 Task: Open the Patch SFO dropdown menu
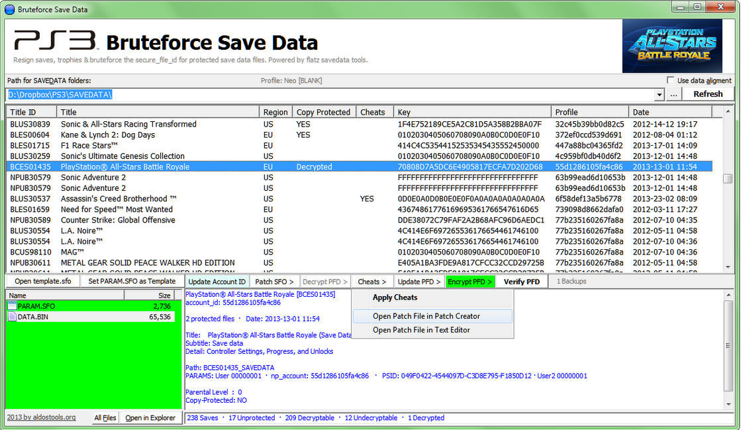tap(274, 282)
